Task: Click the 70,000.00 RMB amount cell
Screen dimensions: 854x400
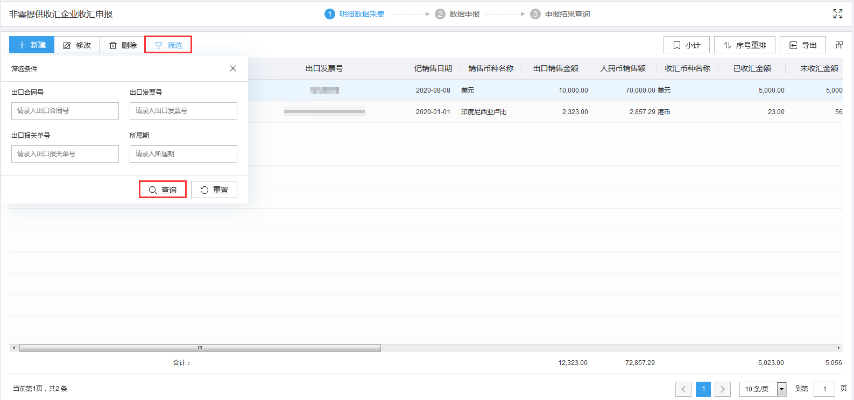Action: [640, 90]
